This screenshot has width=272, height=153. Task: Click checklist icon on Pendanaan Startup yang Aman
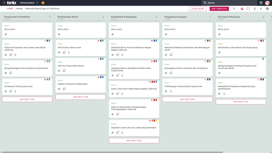(x=11, y=91)
